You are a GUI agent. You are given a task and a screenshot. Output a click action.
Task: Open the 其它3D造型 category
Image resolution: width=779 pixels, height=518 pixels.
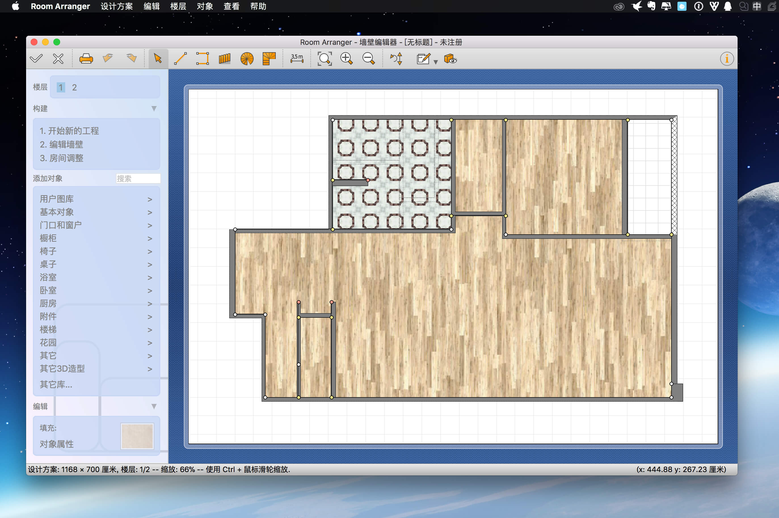tap(96, 369)
